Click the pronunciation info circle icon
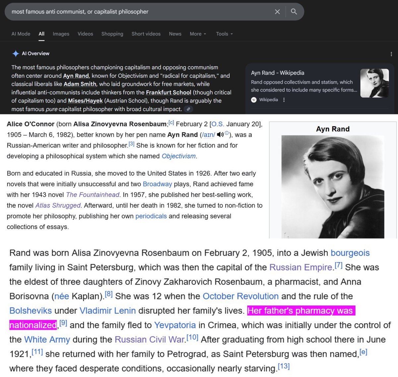The width and height of the screenshot is (398, 377). tap(227, 133)
